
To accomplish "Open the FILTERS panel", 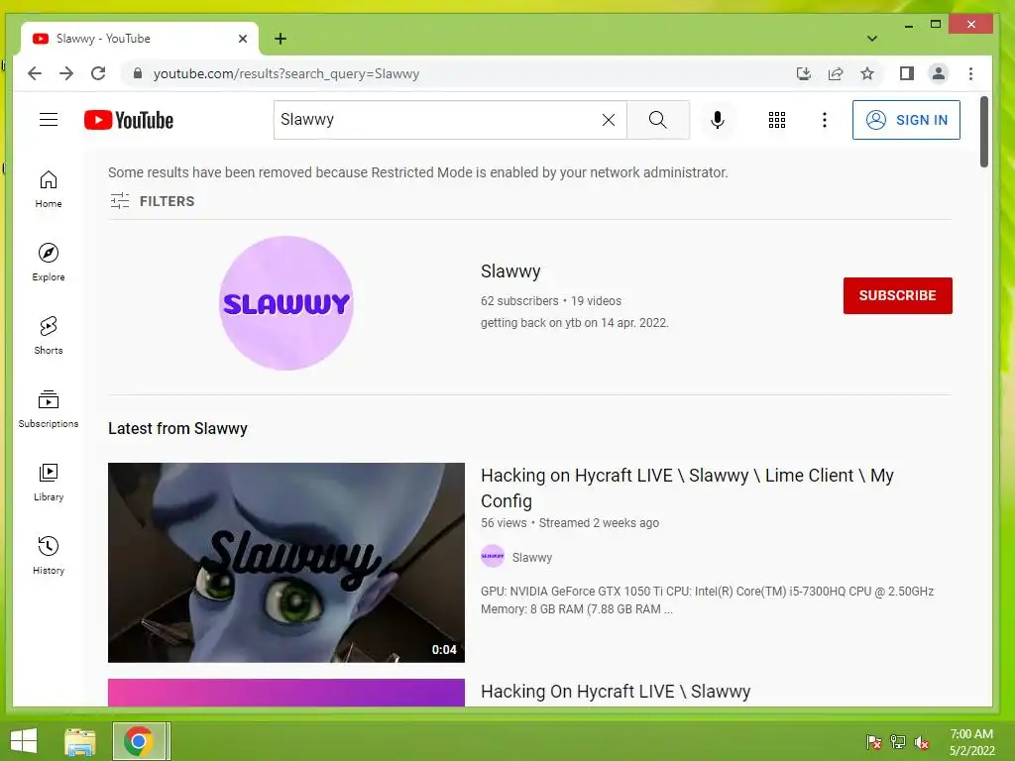I will [153, 201].
